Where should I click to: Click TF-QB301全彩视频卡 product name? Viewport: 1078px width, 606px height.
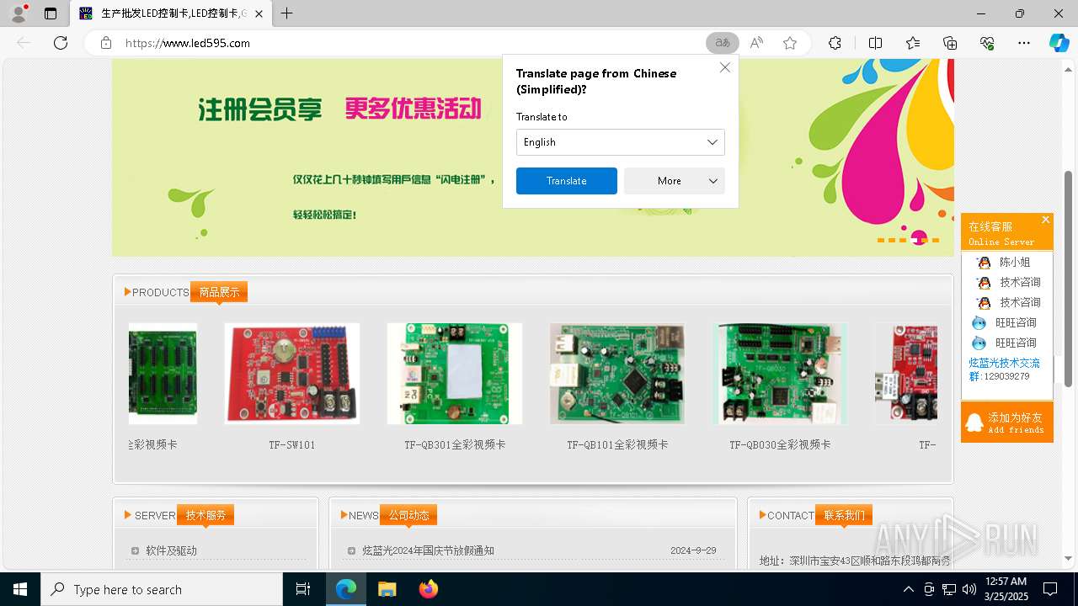coord(455,444)
